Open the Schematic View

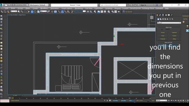click(x=105, y=11)
